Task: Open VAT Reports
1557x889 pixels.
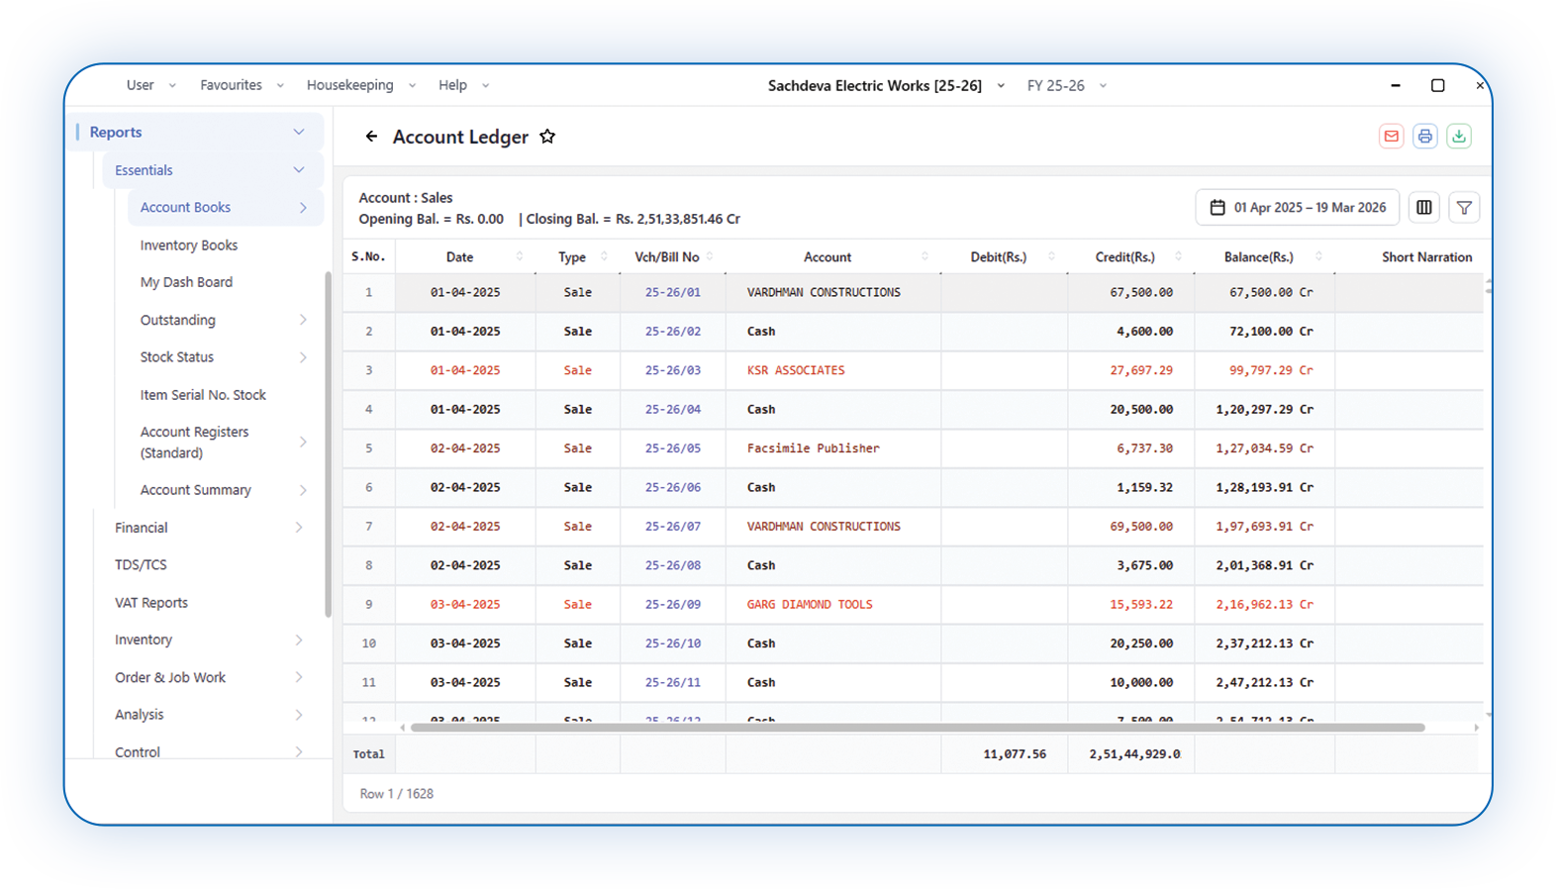Action: point(150,603)
